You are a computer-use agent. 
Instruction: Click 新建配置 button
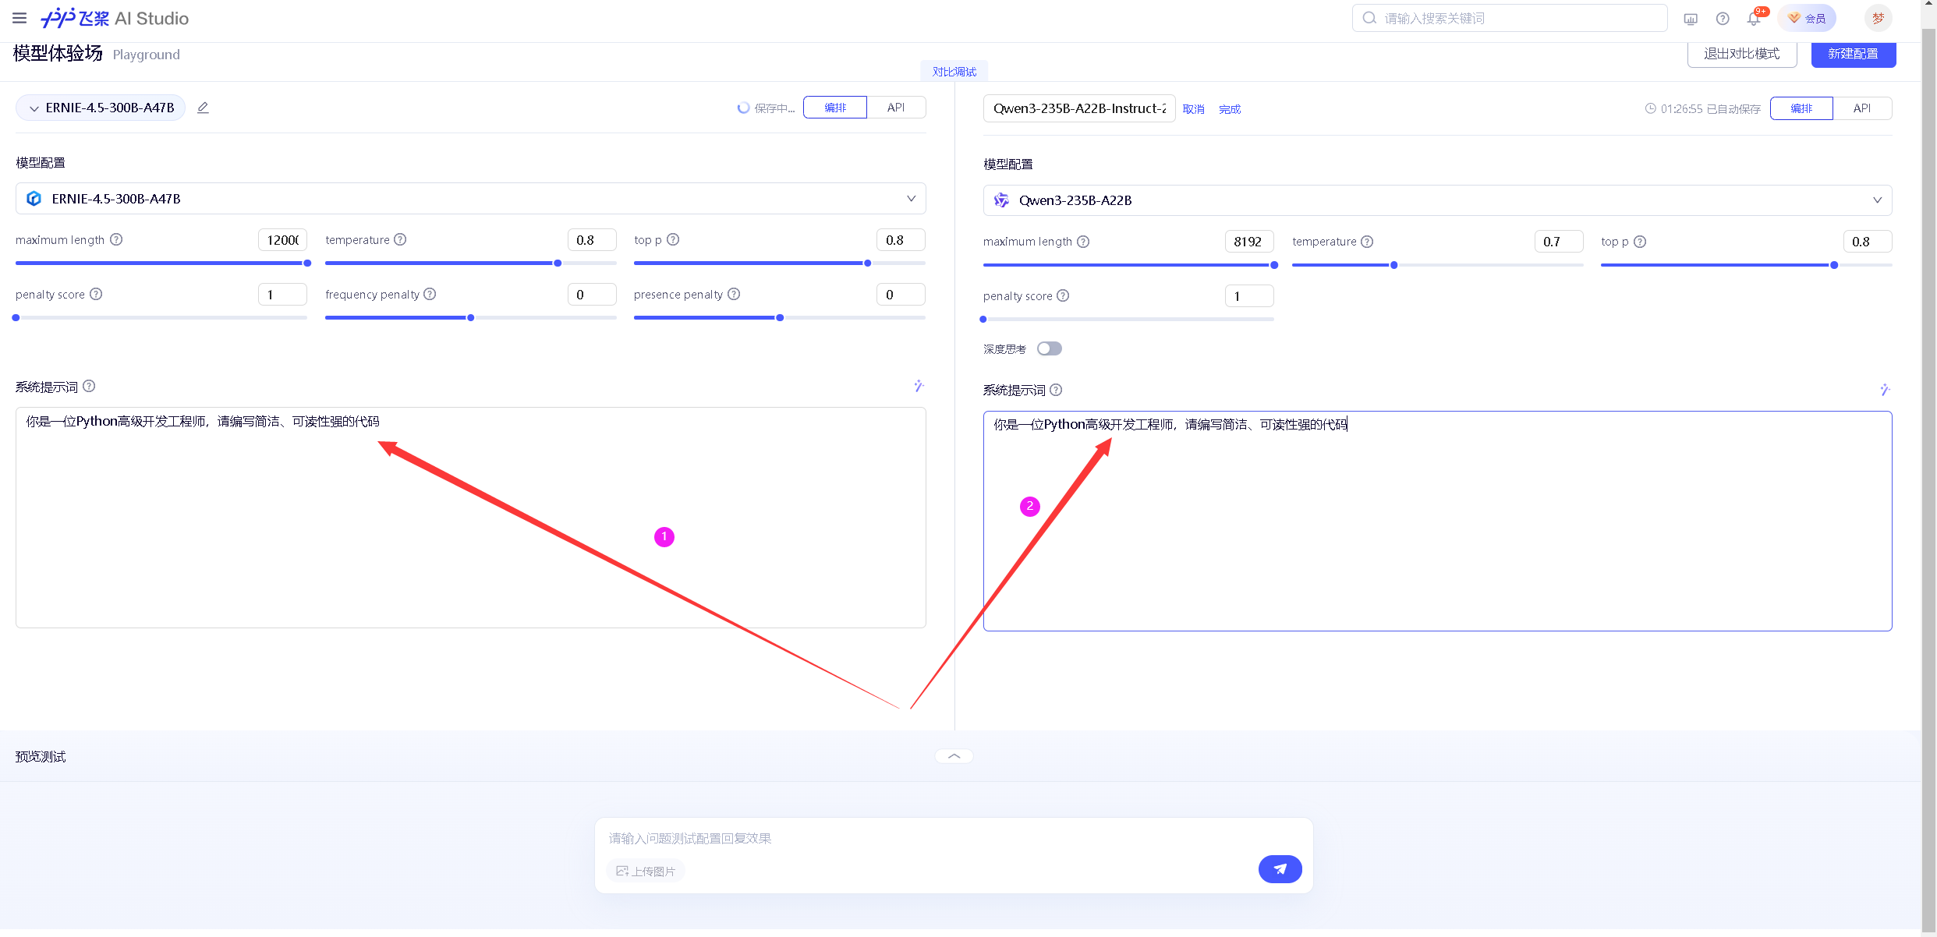(1853, 54)
